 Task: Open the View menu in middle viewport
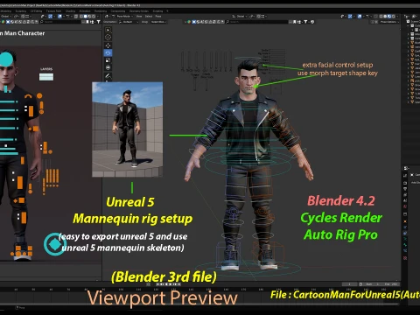139,17
